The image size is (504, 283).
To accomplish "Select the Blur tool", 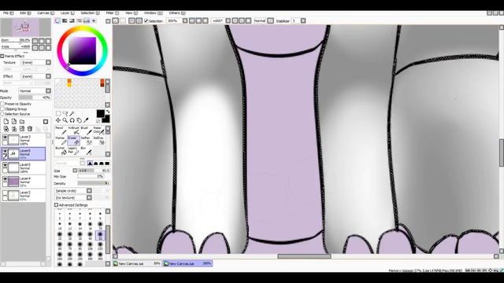I will (x=86, y=150).
